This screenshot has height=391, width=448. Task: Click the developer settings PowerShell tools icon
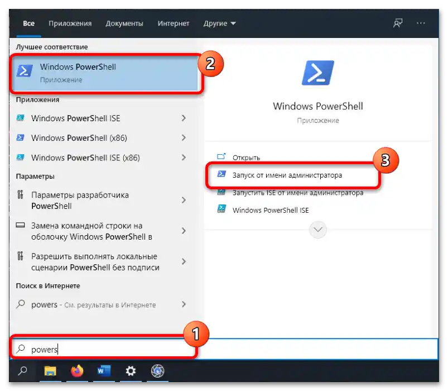coord(20,195)
